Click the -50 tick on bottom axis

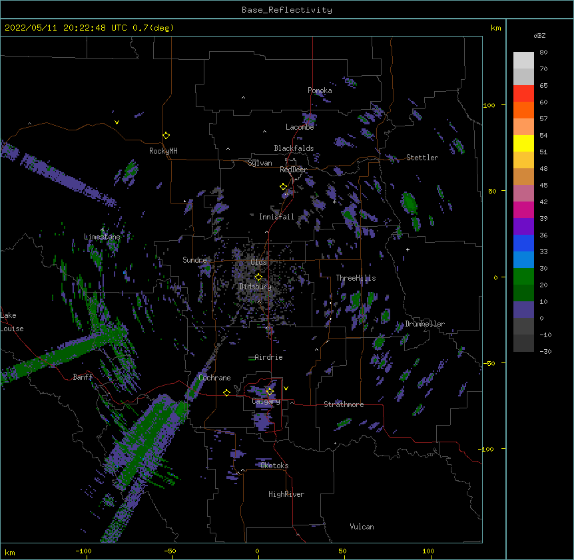(170, 551)
